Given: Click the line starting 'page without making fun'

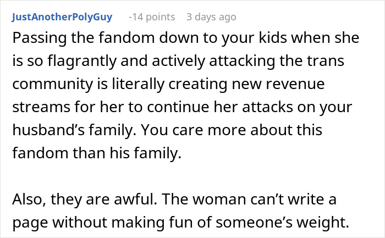Looking at the screenshot, I should (x=181, y=223).
